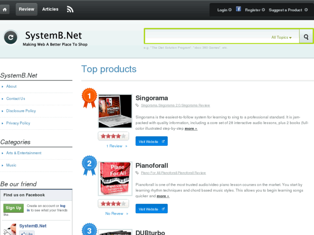Click the Piano For All tag link
The height and width of the screenshot is (235, 314).
[151, 173]
